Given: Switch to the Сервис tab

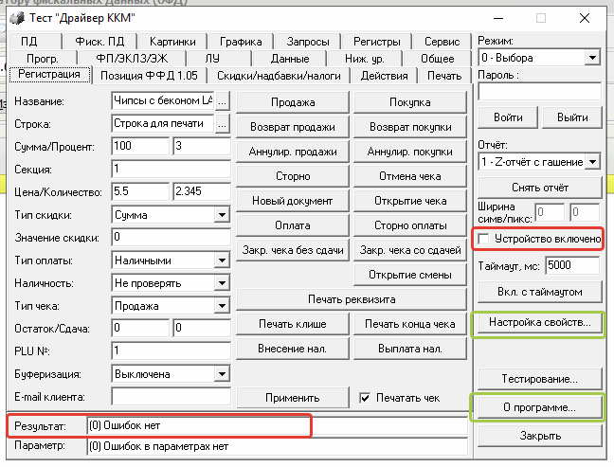Looking at the screenshot, I should tap(442, 41).
